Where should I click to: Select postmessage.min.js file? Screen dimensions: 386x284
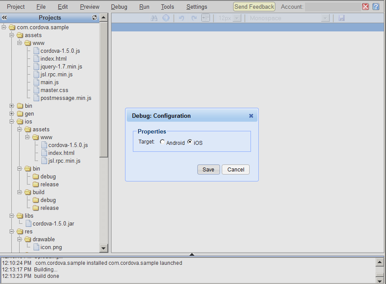pyautogui.click(x=66, y=98)
